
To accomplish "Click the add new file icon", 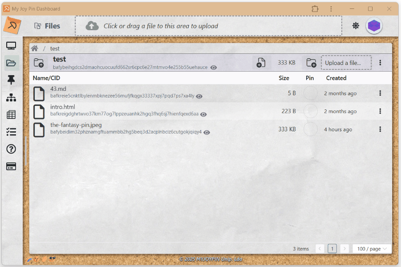I will (x=261, y=63).
